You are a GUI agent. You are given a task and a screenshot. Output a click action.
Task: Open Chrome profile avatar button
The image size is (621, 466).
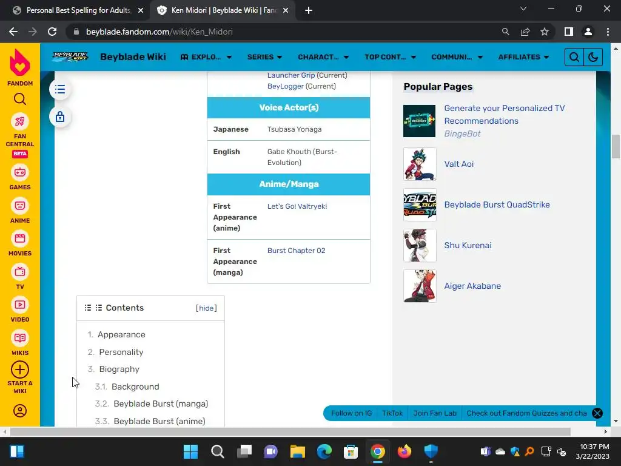588,32
